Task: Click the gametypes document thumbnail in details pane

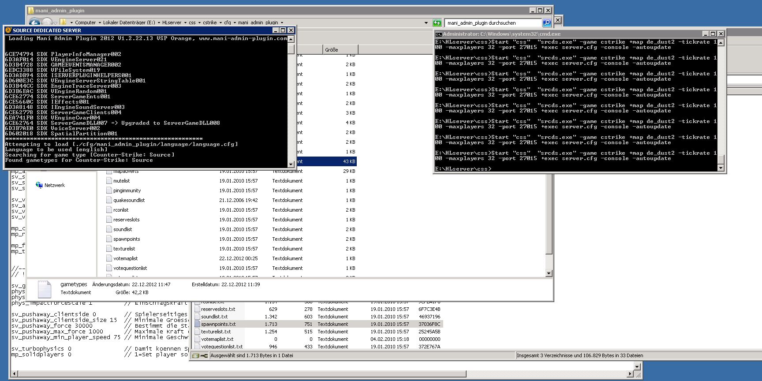Action: coord(45,290)
